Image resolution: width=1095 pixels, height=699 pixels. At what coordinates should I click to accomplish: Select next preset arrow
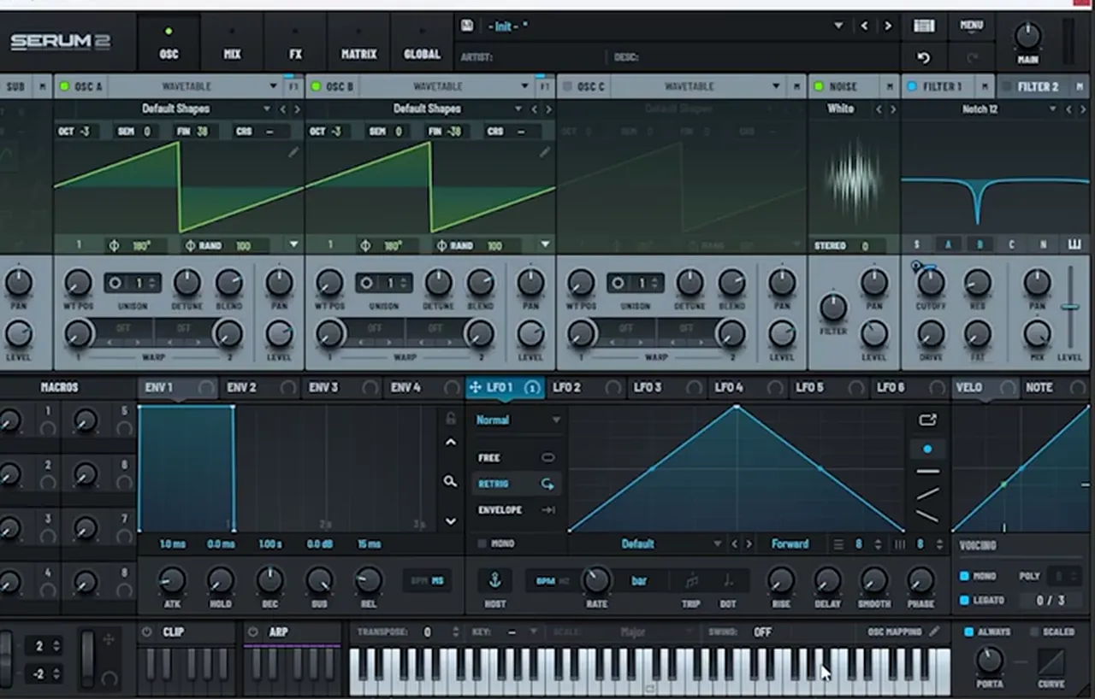888,26
